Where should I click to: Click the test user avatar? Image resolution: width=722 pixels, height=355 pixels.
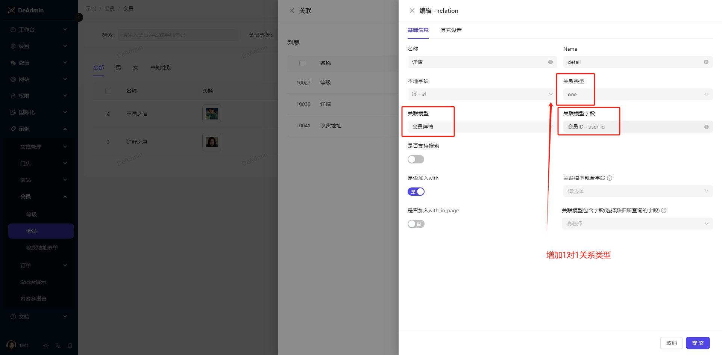point(11,345)
